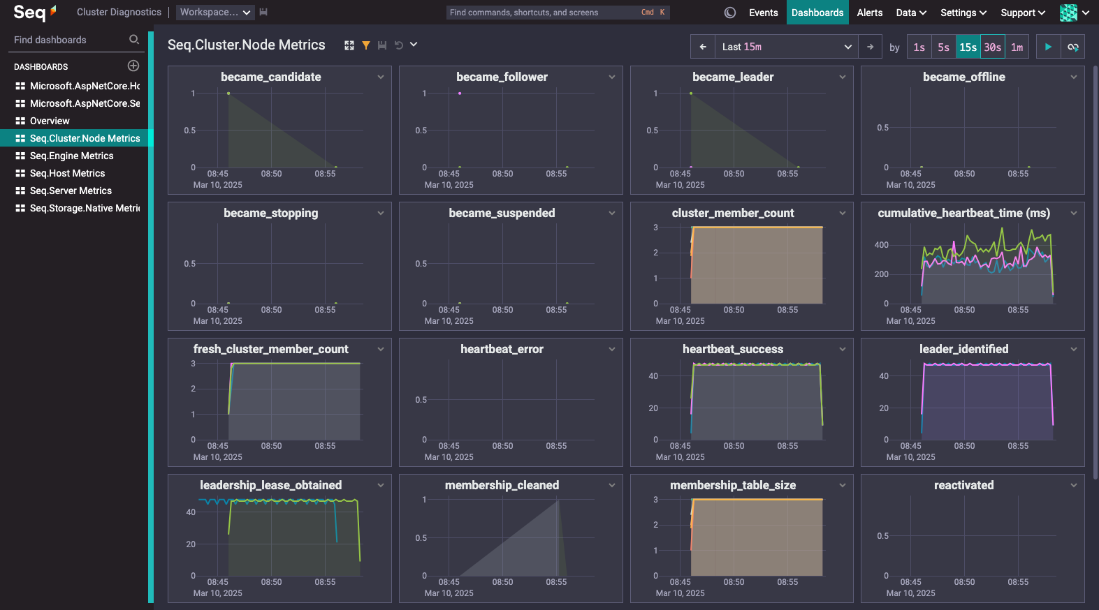Click the orange filter funnel icon

click(365, 45)
